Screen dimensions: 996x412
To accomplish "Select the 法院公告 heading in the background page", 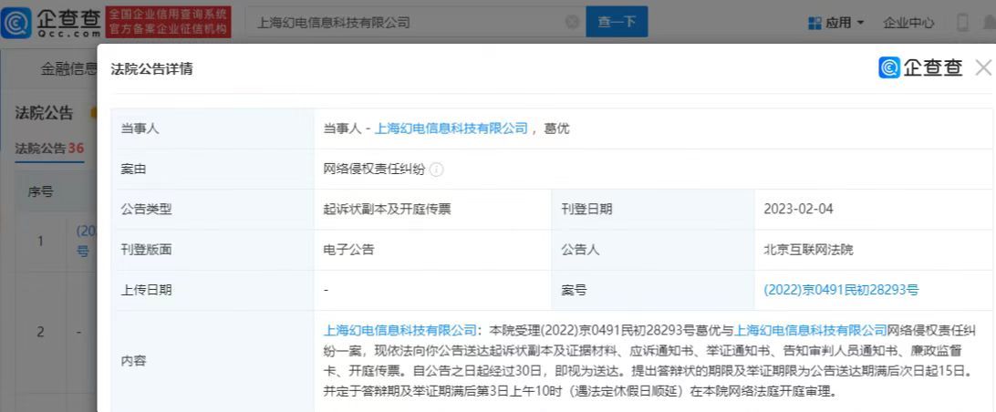I will click(45, 114).
